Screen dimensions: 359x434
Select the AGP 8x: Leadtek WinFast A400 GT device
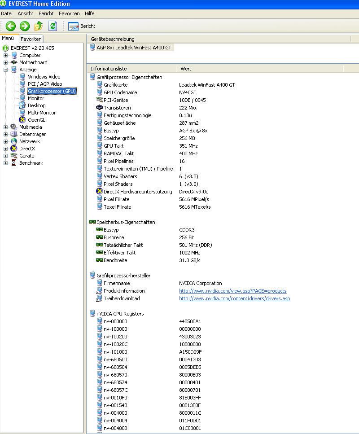(x=134, y=48)
